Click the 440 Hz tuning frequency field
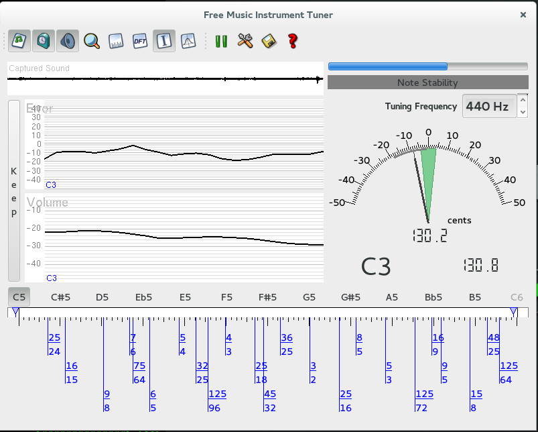 click(489, 106)
